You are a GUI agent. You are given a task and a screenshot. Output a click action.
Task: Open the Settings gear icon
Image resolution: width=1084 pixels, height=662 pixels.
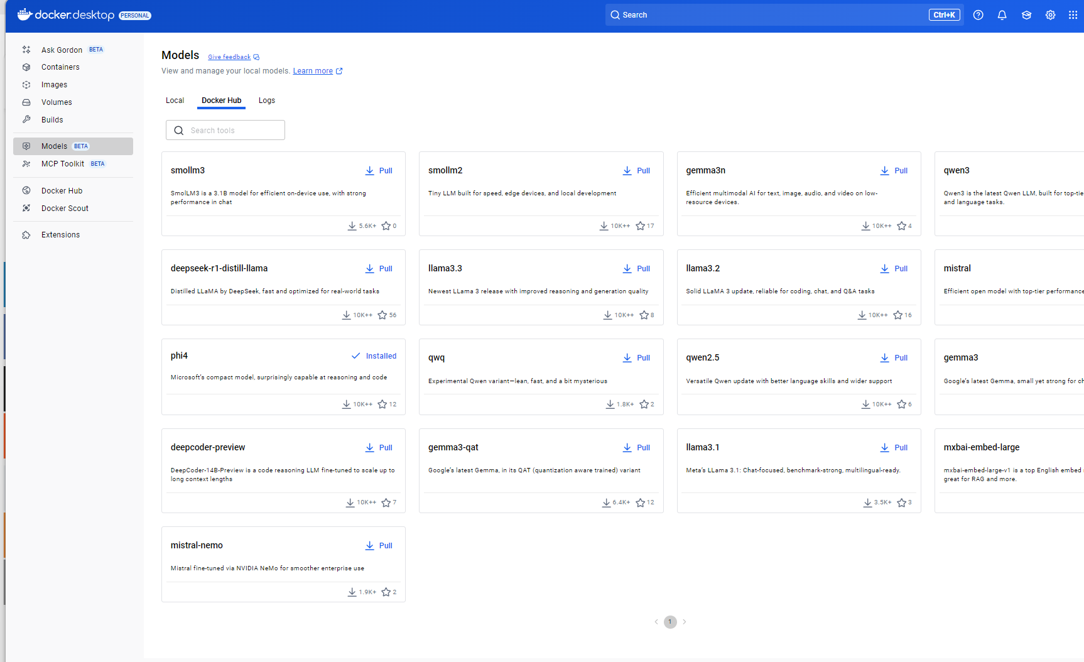pyautogui.click(x=1050, y=15)
